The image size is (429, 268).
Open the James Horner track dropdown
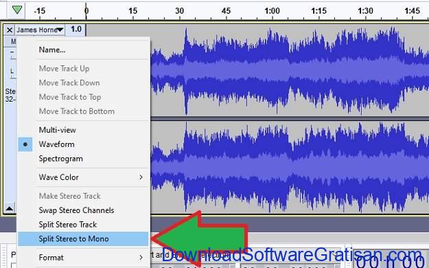click(40, 30)
